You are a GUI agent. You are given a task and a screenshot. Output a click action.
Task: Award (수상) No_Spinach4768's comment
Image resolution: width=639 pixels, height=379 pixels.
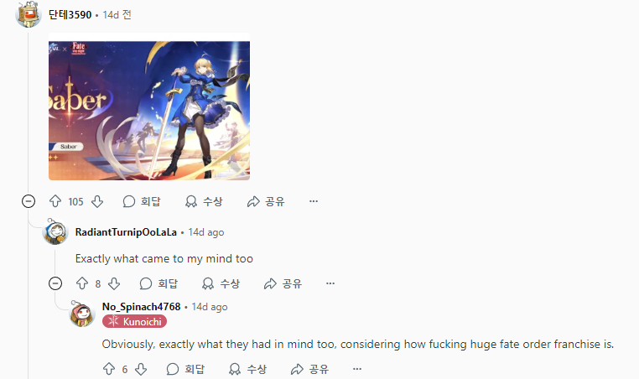click(x=247, y=369)
